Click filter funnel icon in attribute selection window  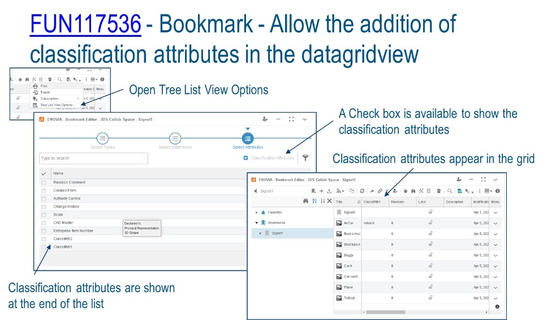pos(305,158)
